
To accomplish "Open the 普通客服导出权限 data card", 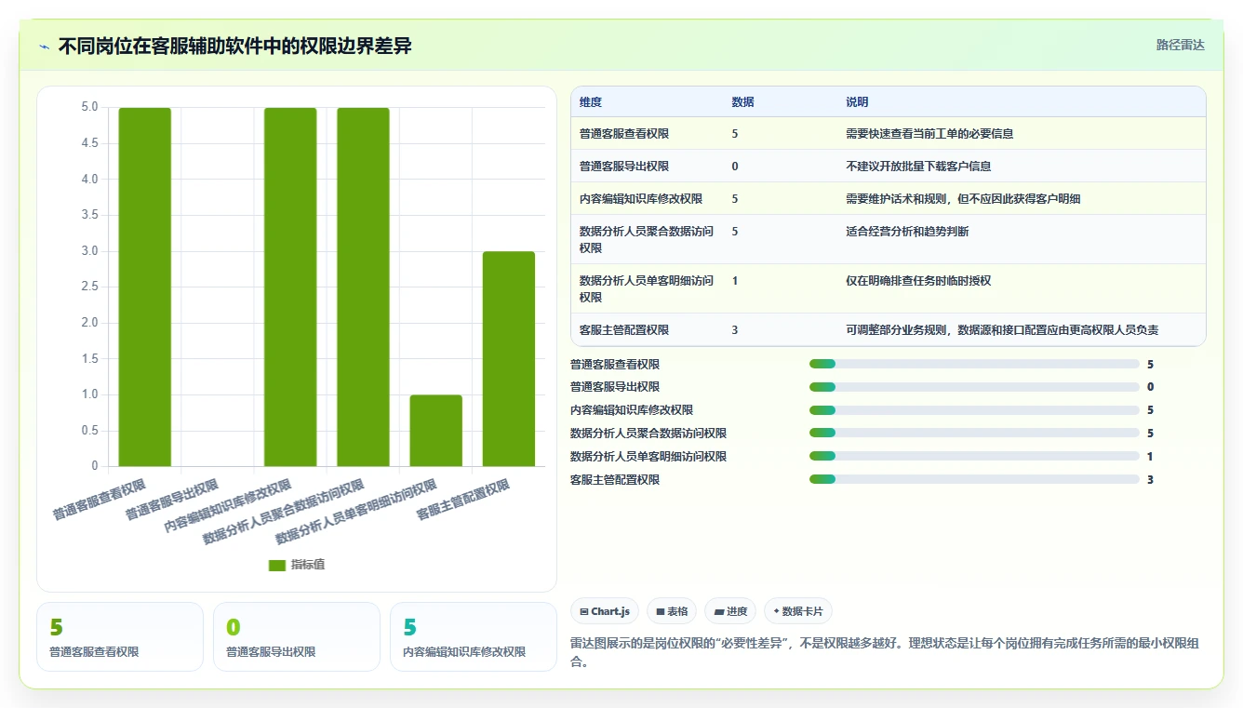I will click(x=297, y=636).
